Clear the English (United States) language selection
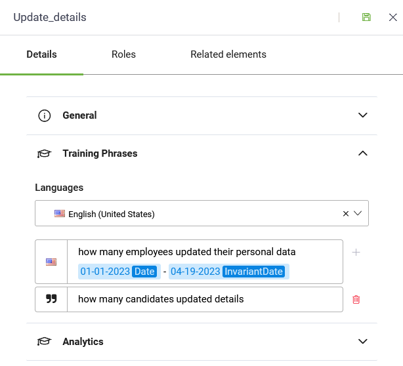The image size is (403, 366). pos(346,213)
